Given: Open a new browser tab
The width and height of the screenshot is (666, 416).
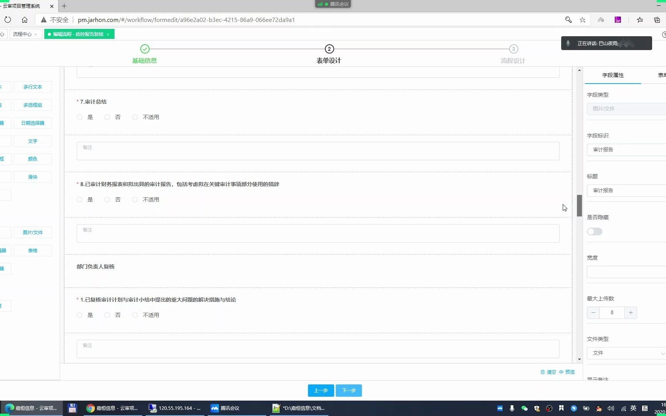Looking at the screenshot, I should [64, 6].
